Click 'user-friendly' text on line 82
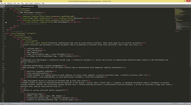Viewport: 191px width, 105px height. click(59, 54)
